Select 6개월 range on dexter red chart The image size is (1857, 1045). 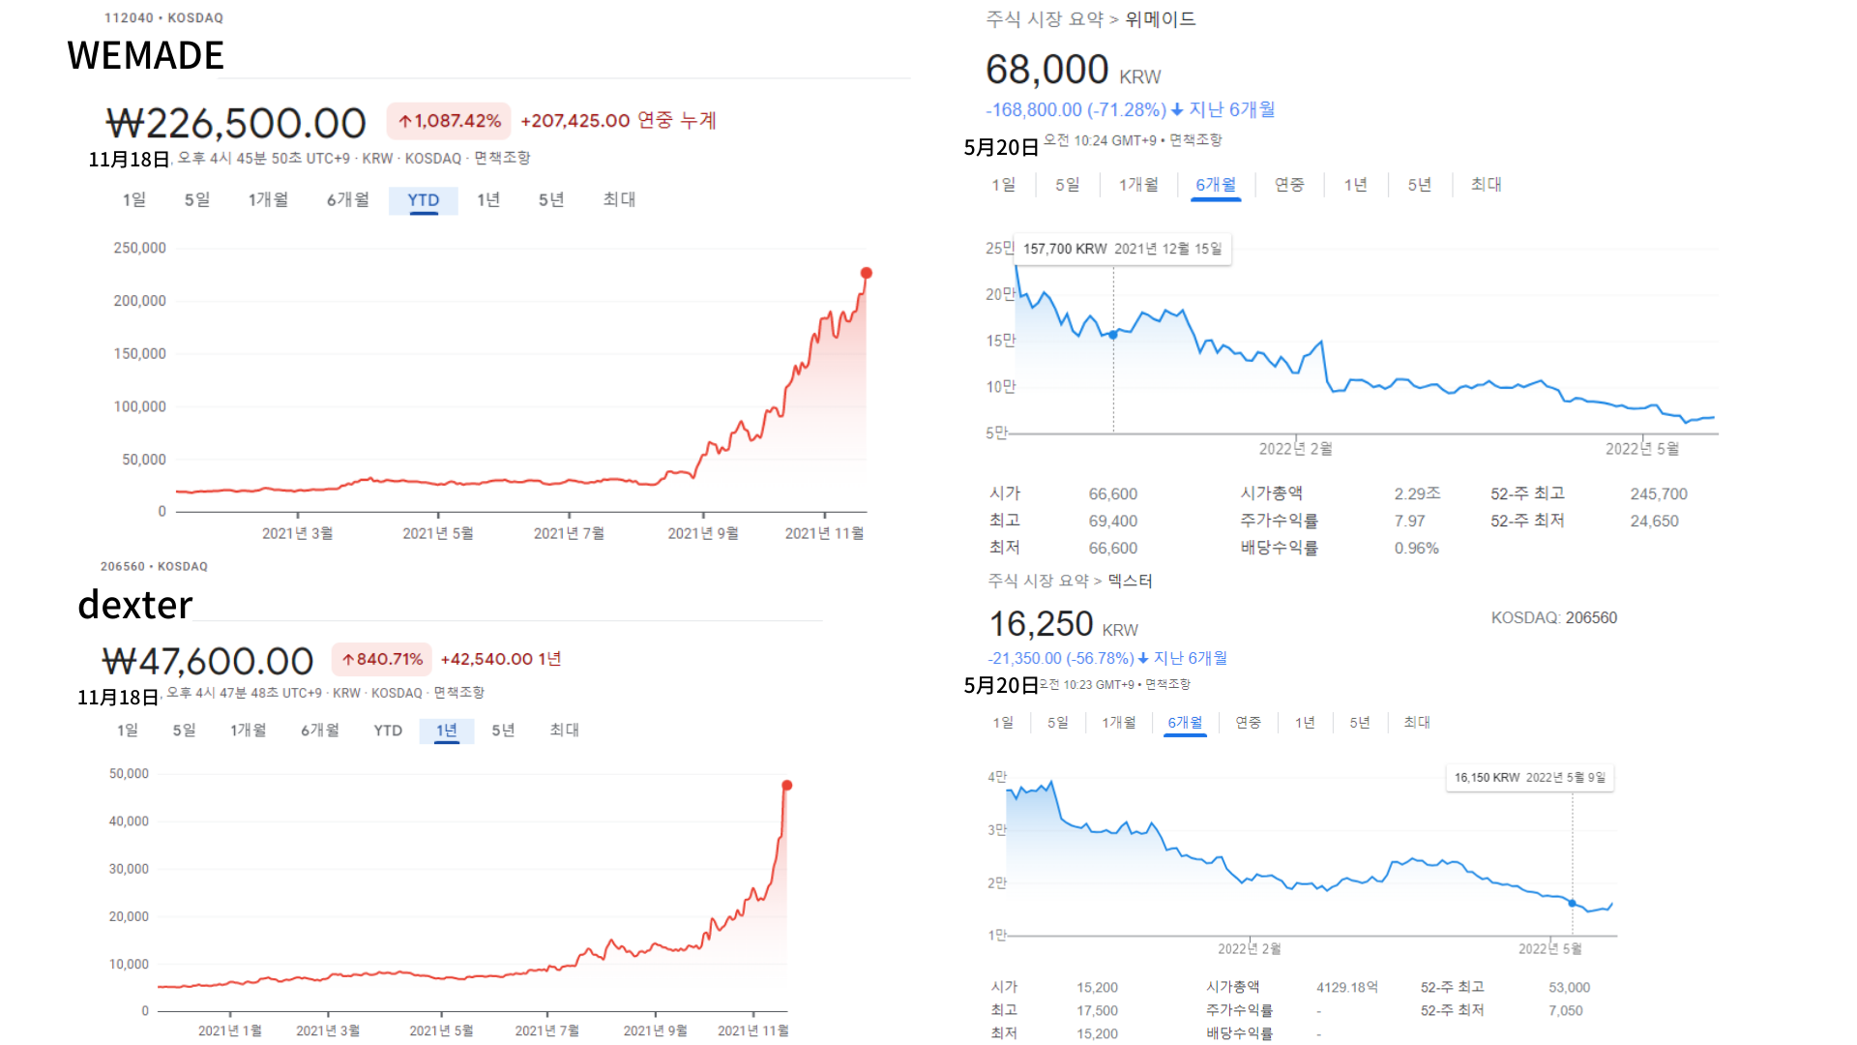(x=320, y=731)
